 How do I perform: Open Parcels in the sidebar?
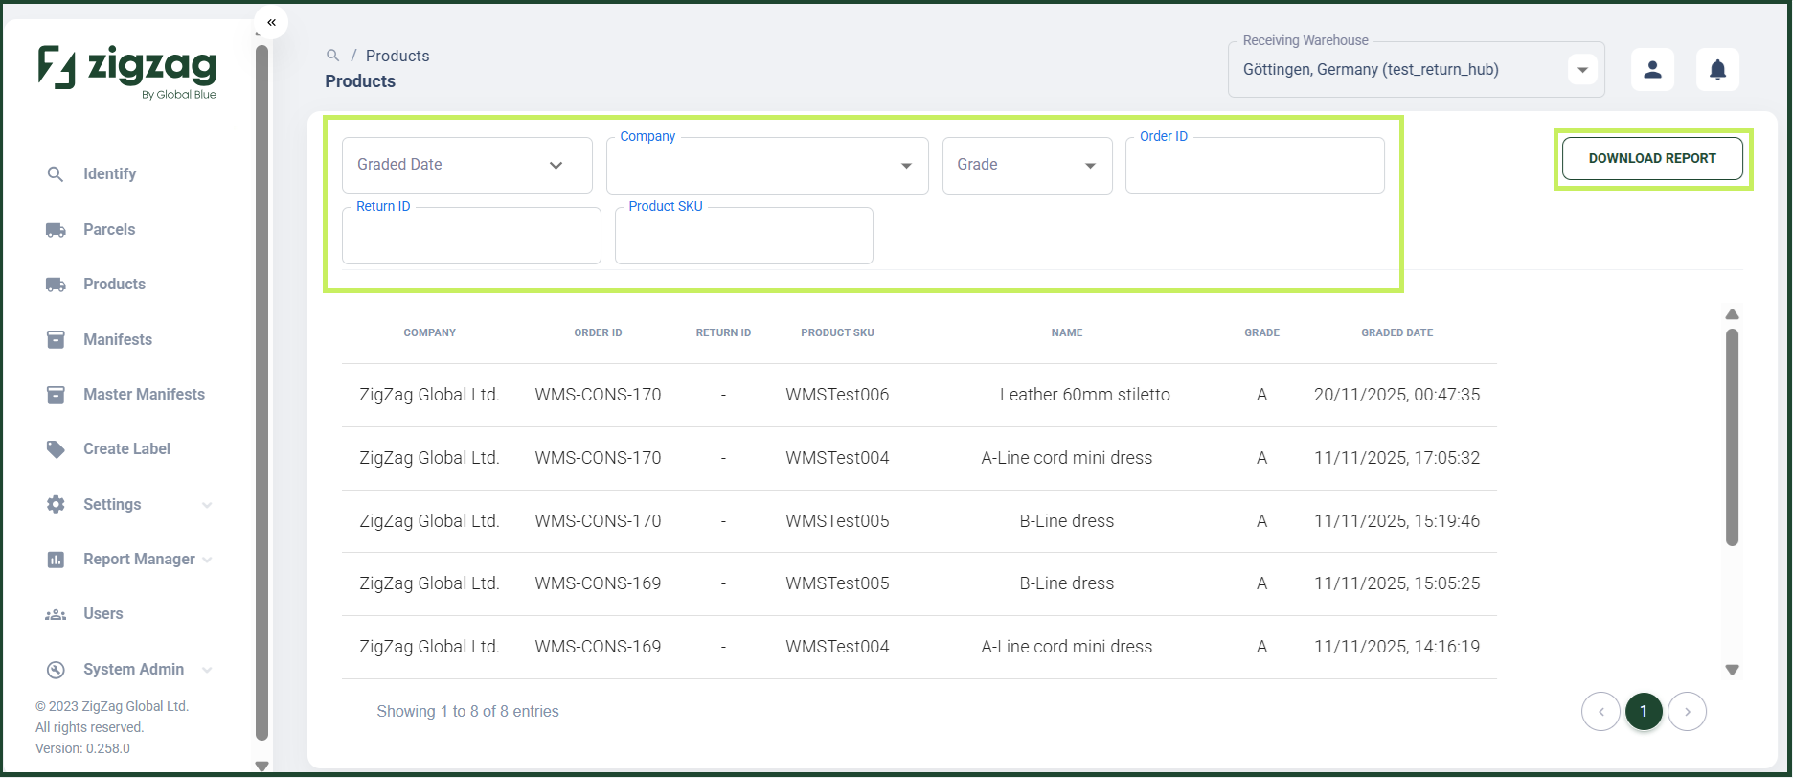109,230
